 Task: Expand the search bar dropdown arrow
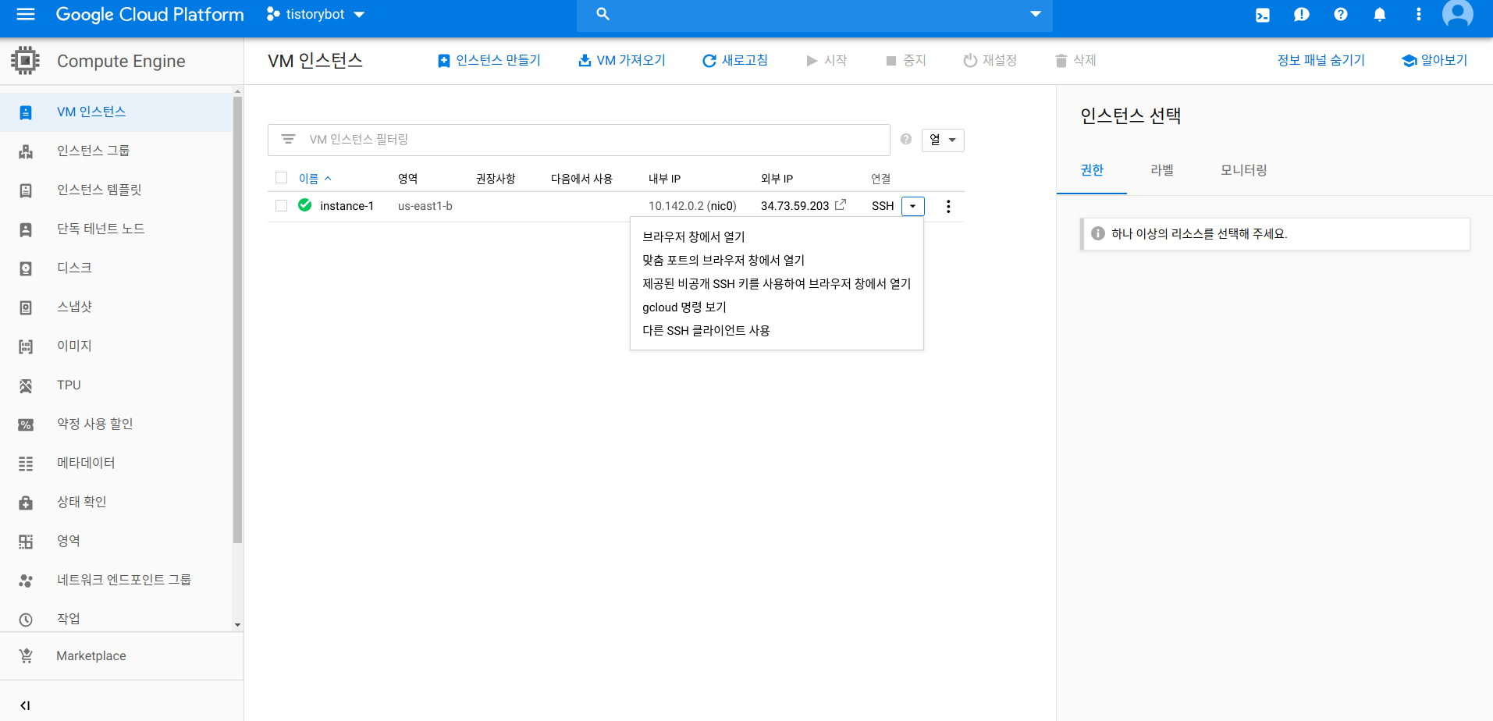(1036, 14)
